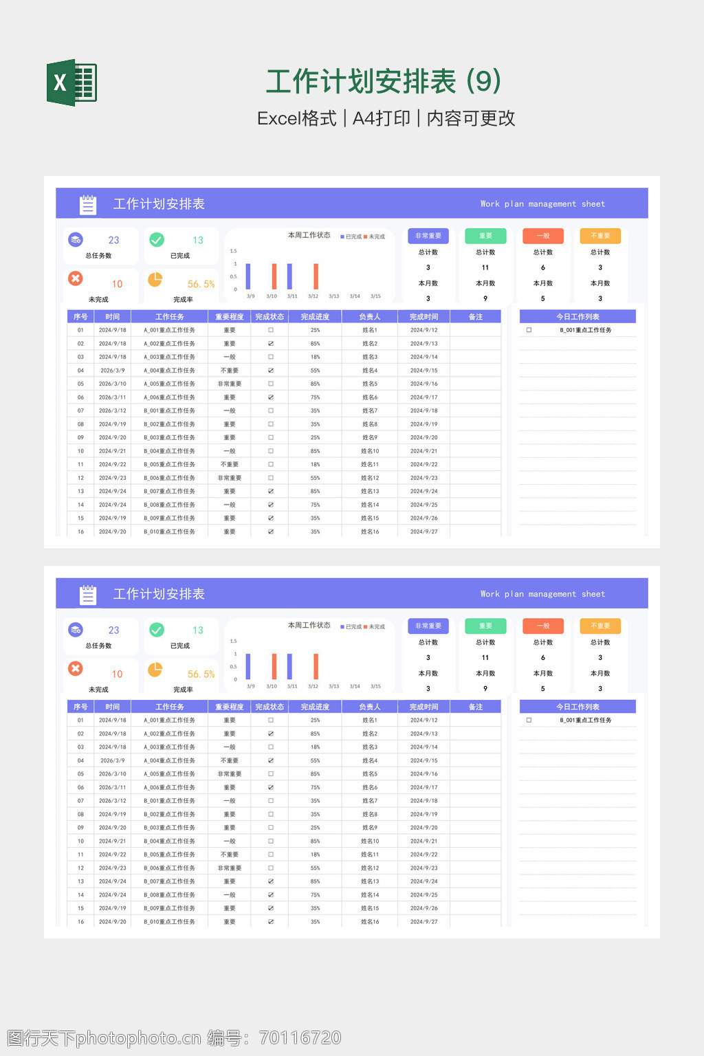This screenshot has height=1056, width=704.
Task: Uncheck row 02 status checkbox in upper table
Action: point(271,344)
